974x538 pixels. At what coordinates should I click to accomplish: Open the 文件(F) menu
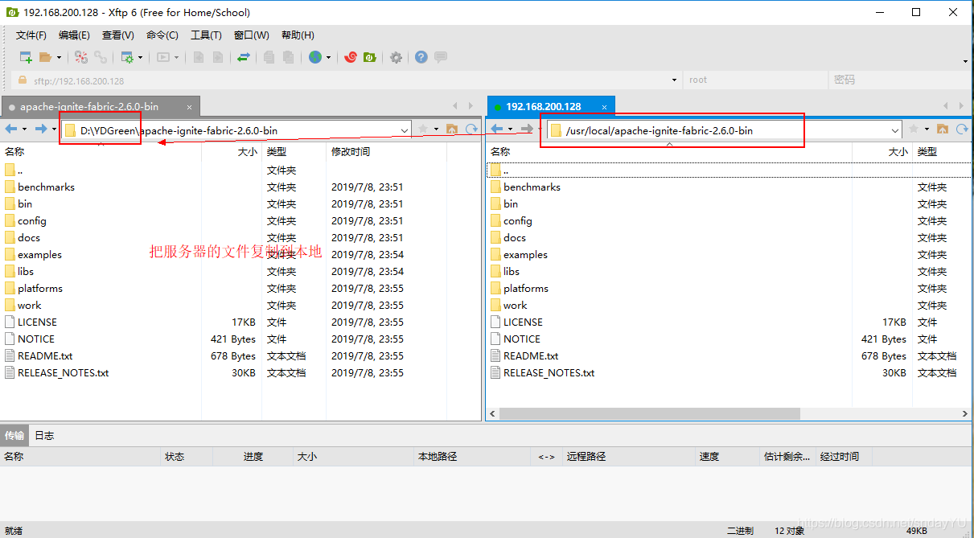pos(31,35)
